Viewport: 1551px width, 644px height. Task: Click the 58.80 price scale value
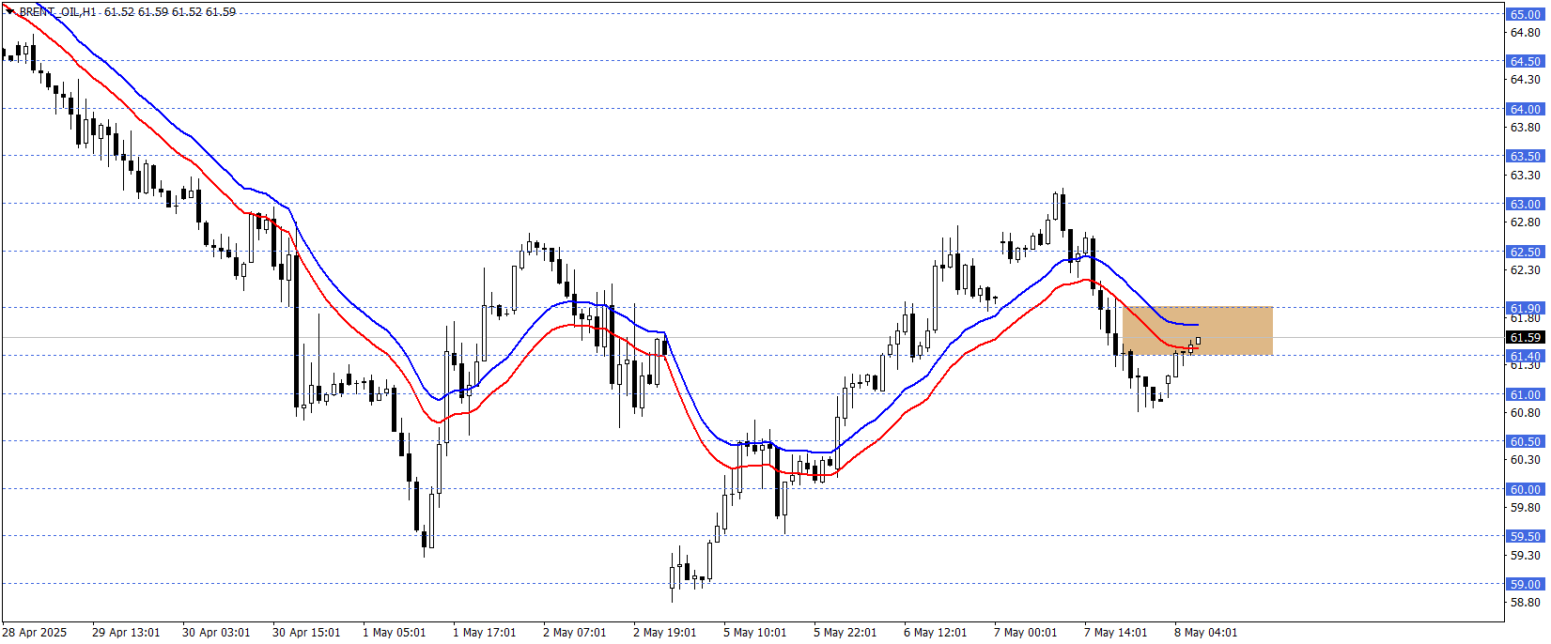click(1526, 602)
